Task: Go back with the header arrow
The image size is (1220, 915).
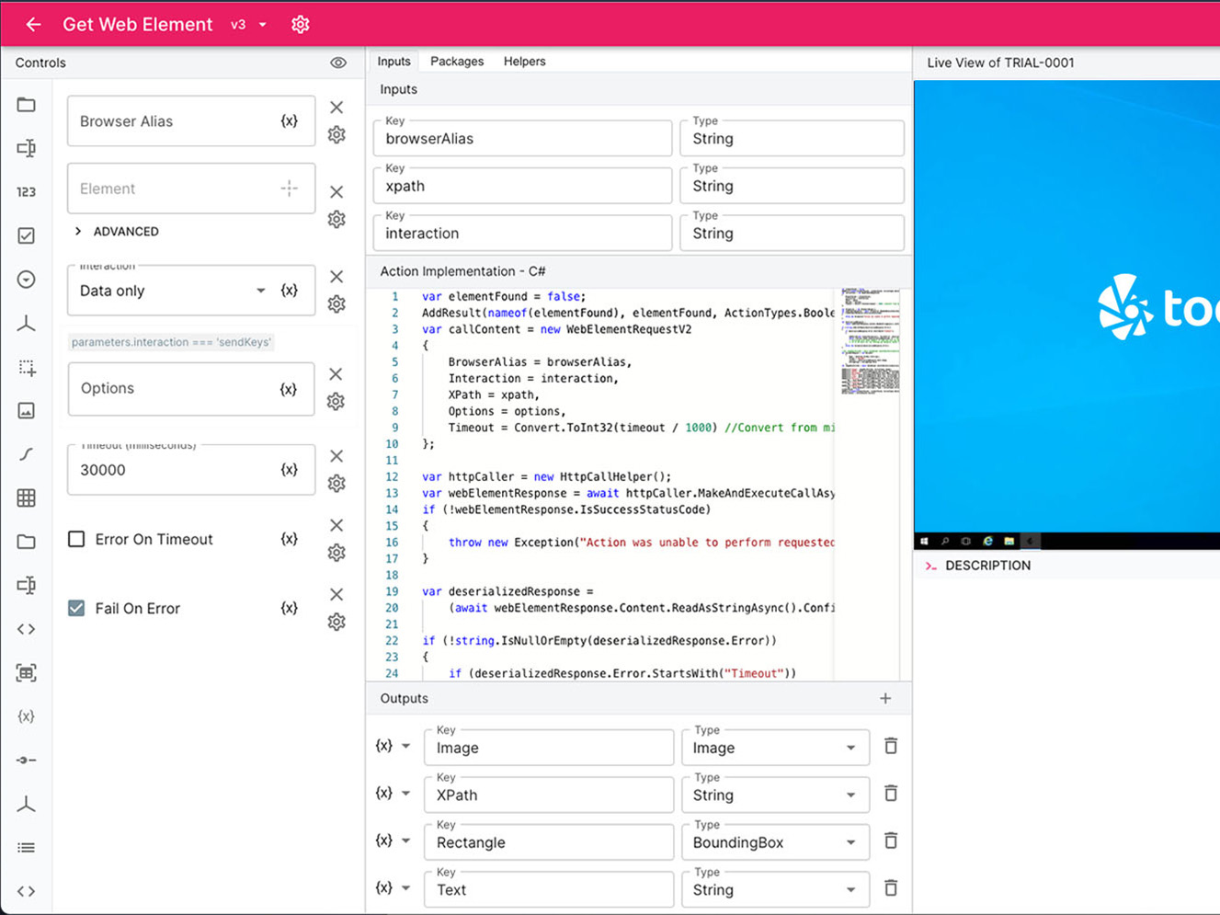Action: pos(33,25)
